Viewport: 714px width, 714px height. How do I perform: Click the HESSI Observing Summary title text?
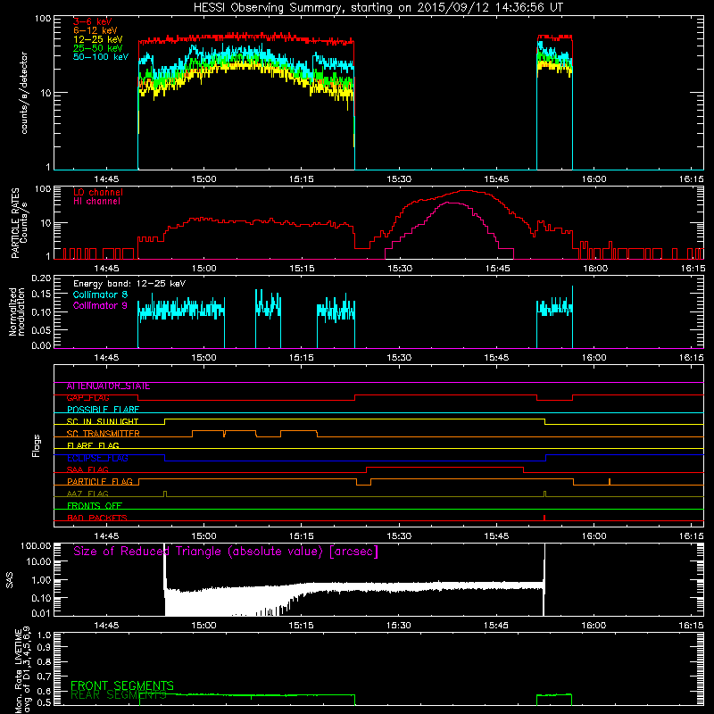[x=378, y=8]
